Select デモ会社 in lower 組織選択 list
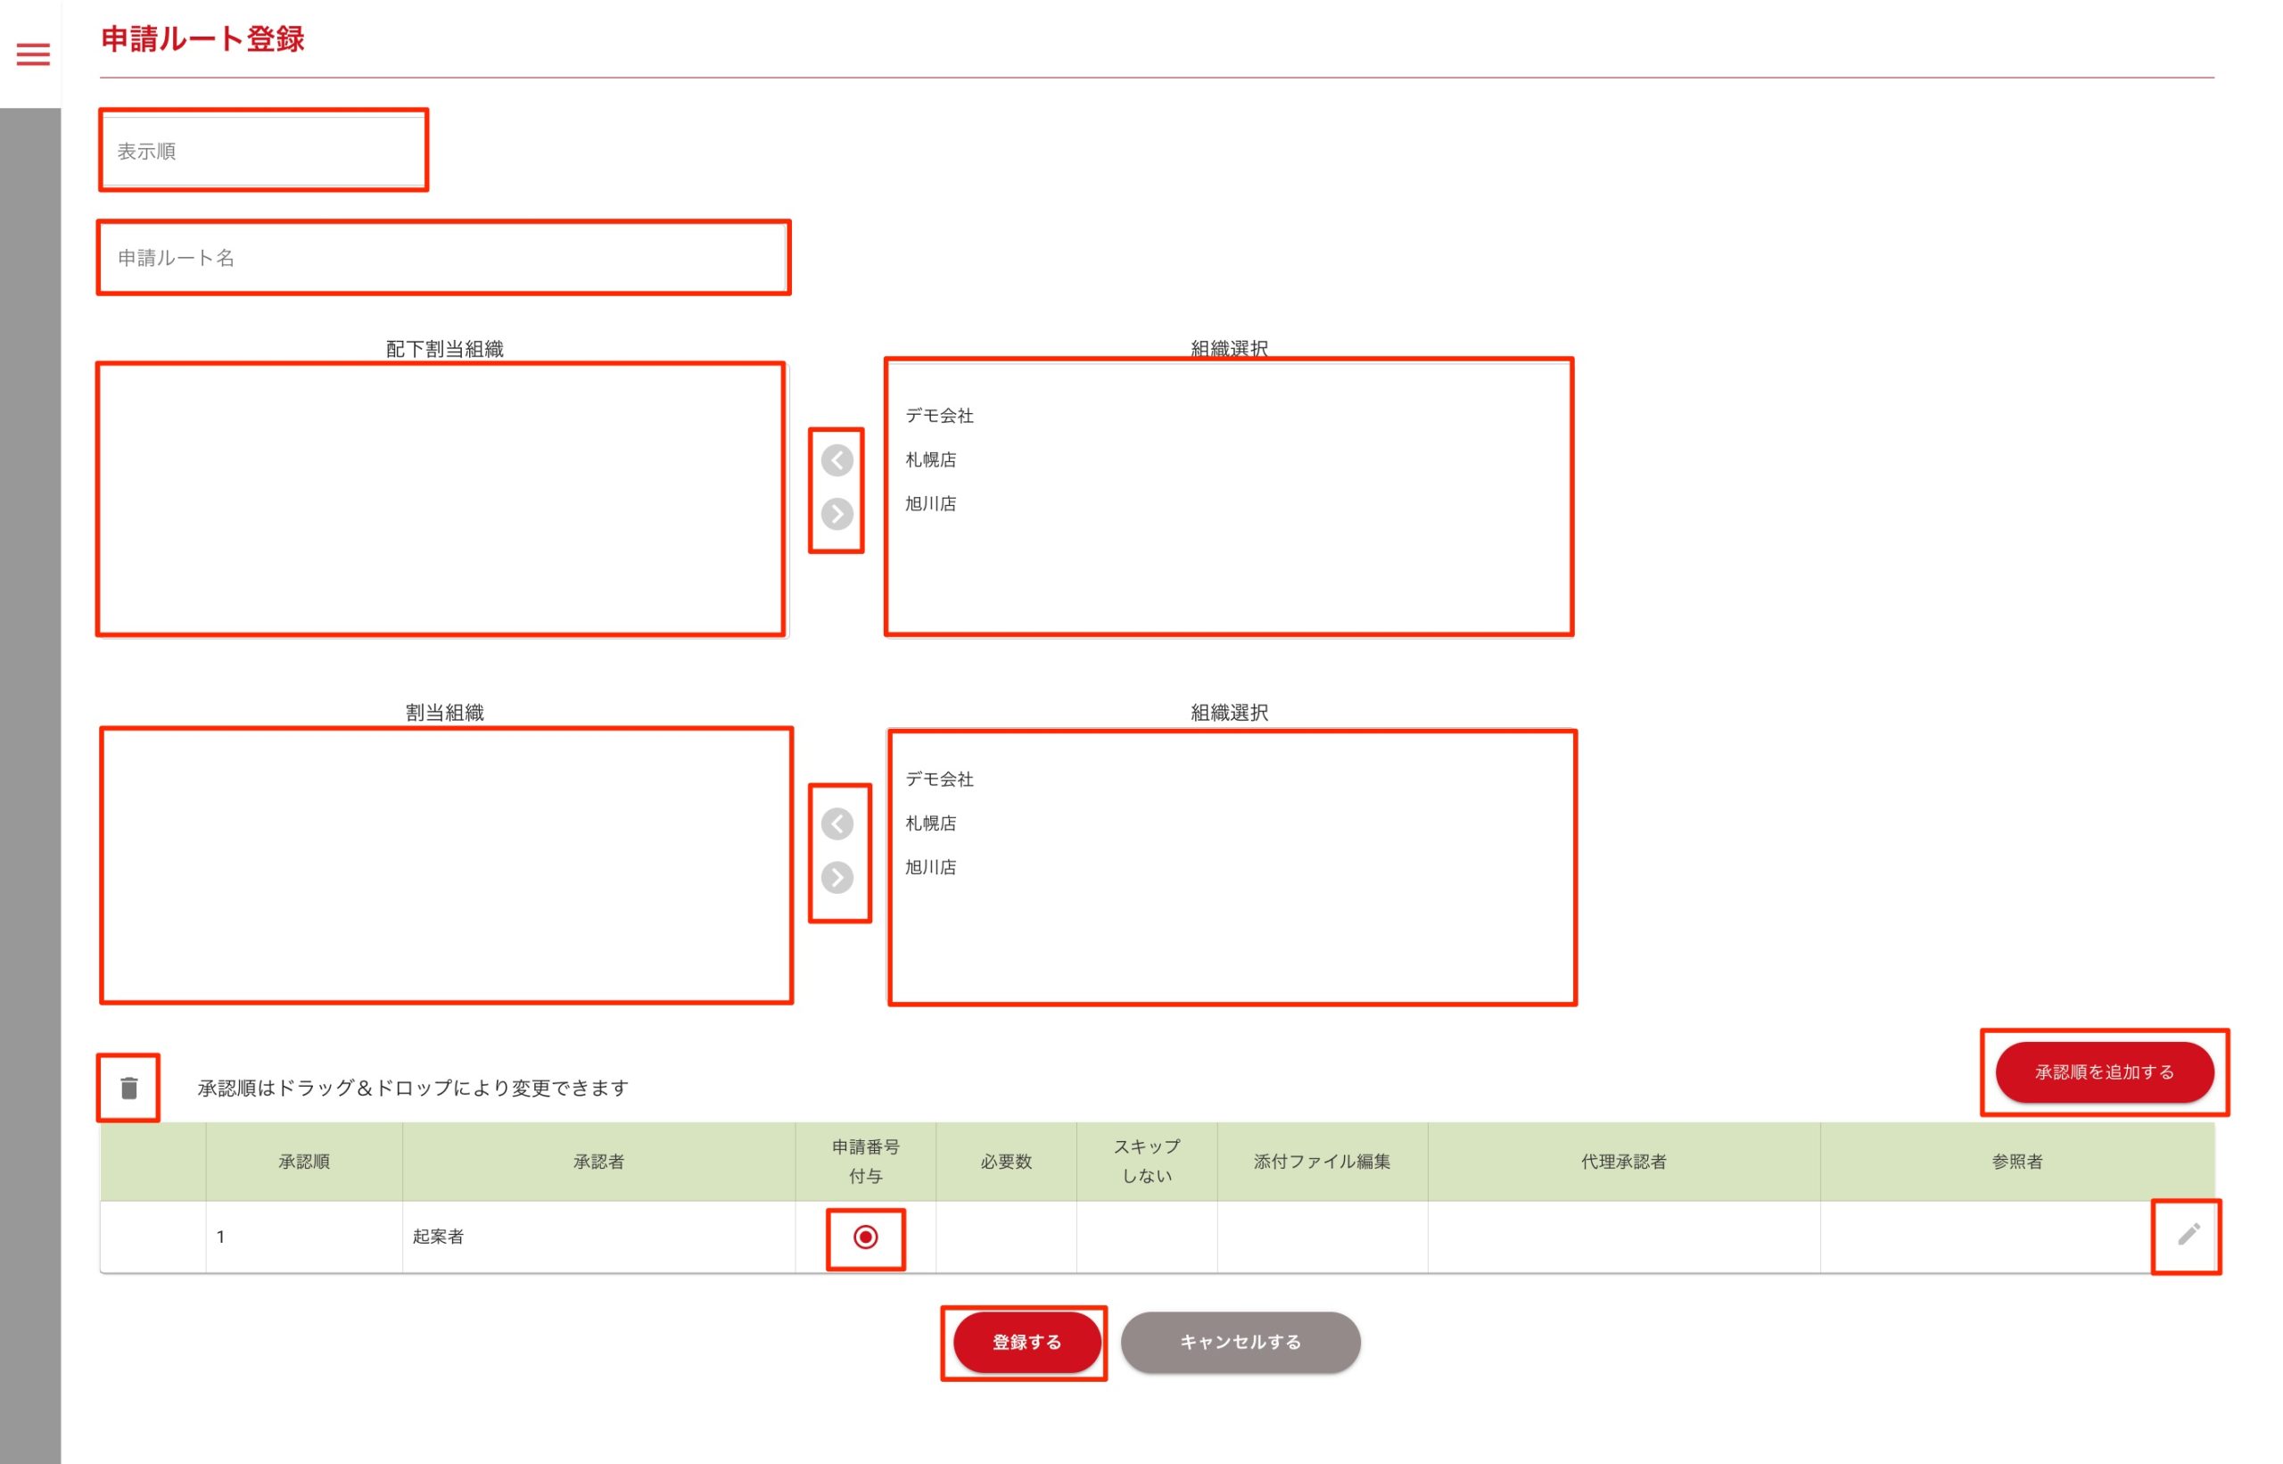2283x1464 pixels. coord(939,780)
